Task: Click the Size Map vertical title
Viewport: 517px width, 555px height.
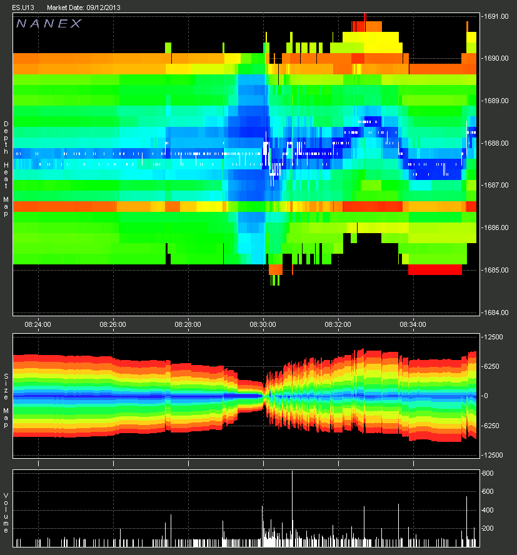Action: coord(6,401)
